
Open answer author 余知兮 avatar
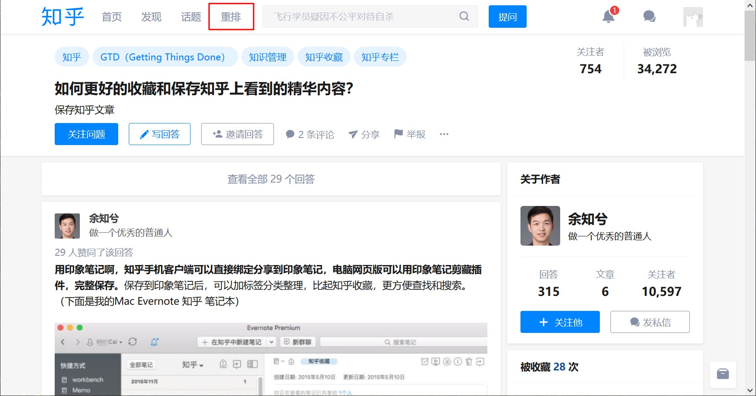(x=67, y=226)
